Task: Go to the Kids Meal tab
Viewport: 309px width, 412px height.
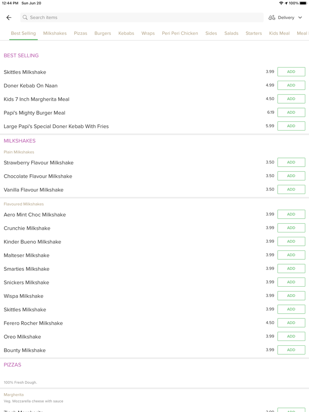Action: 279,34
